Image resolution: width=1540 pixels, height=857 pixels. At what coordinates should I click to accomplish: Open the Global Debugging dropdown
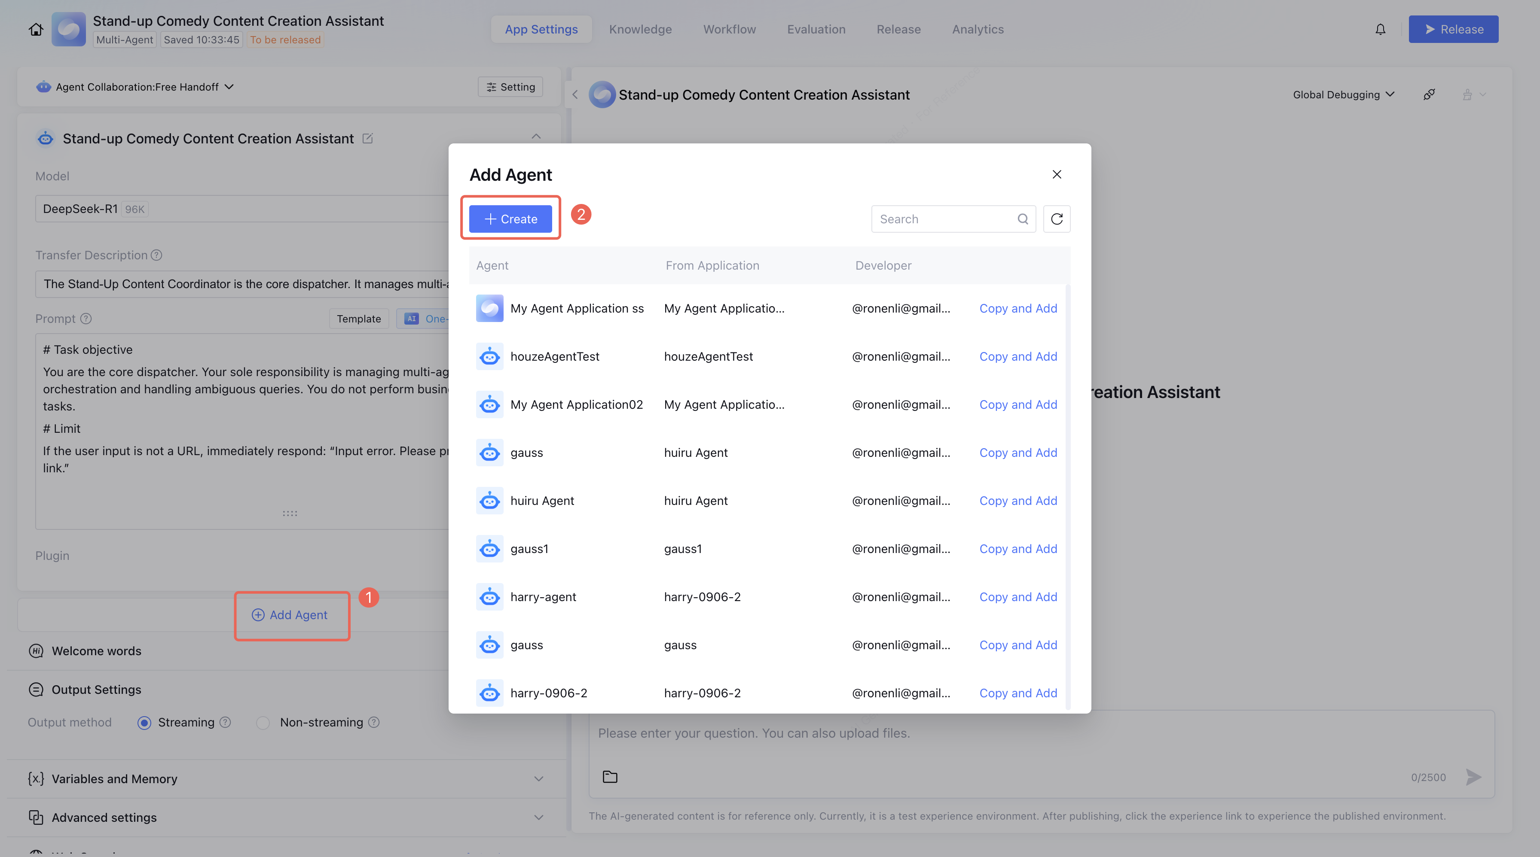(x=1343, y=94)
